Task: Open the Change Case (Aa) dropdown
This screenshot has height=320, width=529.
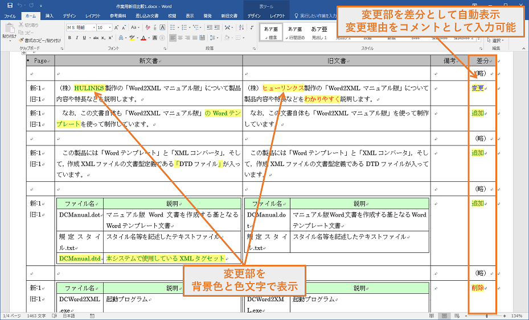Action: tap(135, 27)
